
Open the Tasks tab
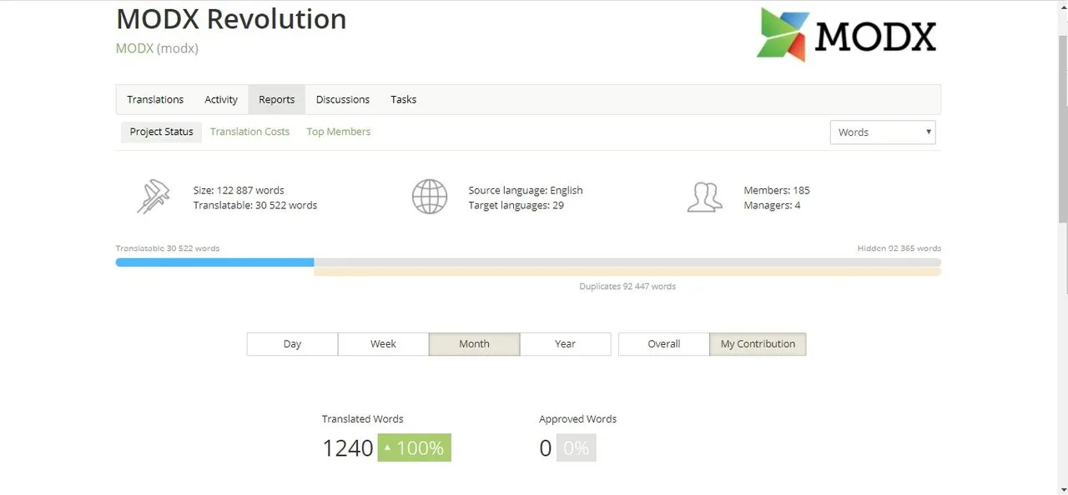pyautogui.click(x=403, y=99)
